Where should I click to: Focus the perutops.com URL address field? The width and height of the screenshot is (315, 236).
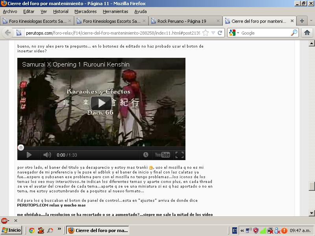[x=113, y=33]
